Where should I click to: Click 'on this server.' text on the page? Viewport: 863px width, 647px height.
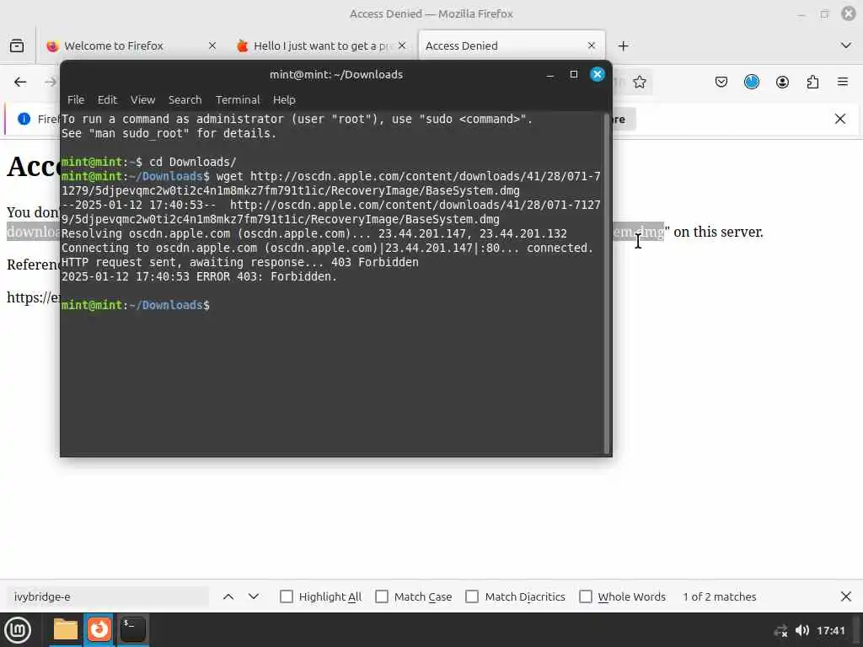pyautogui.click(x=718, y=232)
